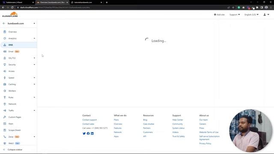Viewport: 274px width, 154px height.
Task: Click the Email envelope icon
Action: 5,51
